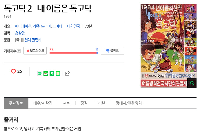Click the green memo share icon
The width and height of the screenshot is (200, 132).
point(58,73)
